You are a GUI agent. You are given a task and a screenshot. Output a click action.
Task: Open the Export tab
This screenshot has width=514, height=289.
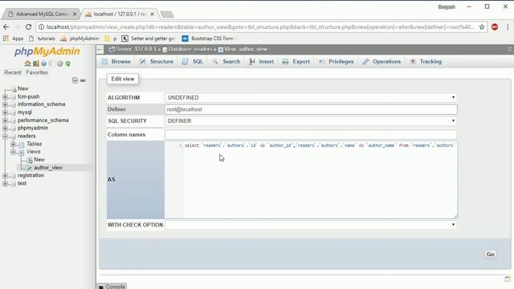(x=296, y=62)
